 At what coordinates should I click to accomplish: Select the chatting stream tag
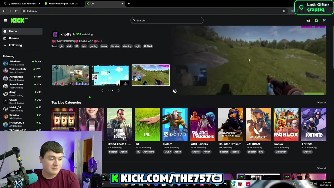[127, 46]
